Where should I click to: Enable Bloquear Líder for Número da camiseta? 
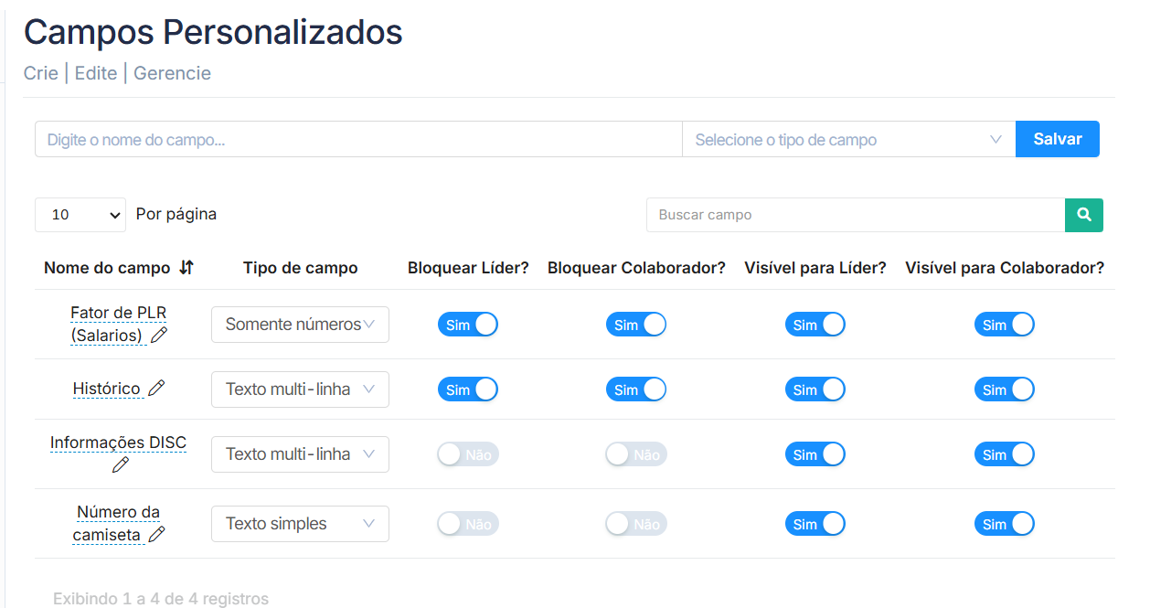click(x=468, y=524)
